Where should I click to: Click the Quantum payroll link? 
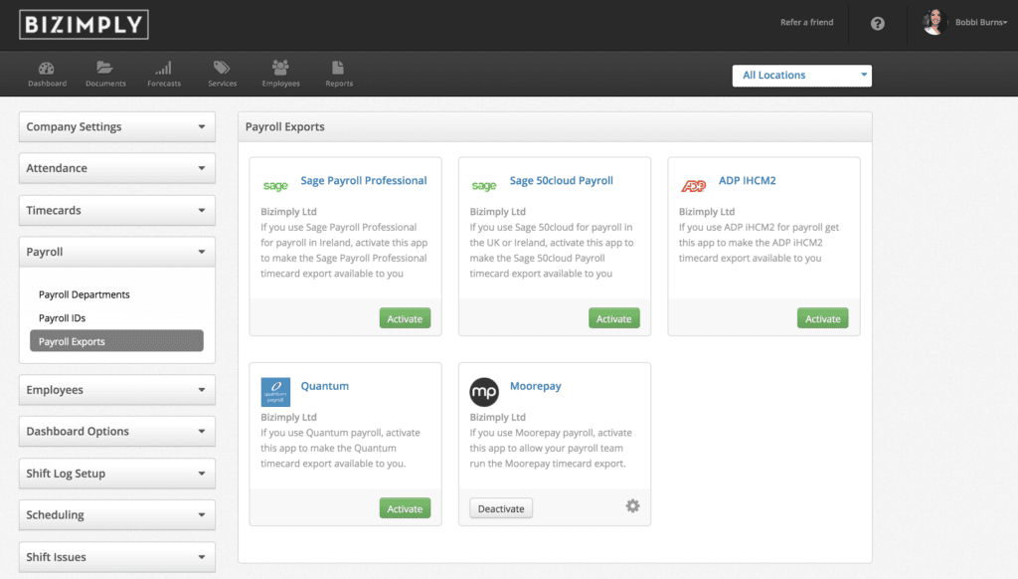[x=326, y=385]
